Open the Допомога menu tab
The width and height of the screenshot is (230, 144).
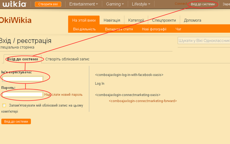[193, 20]
